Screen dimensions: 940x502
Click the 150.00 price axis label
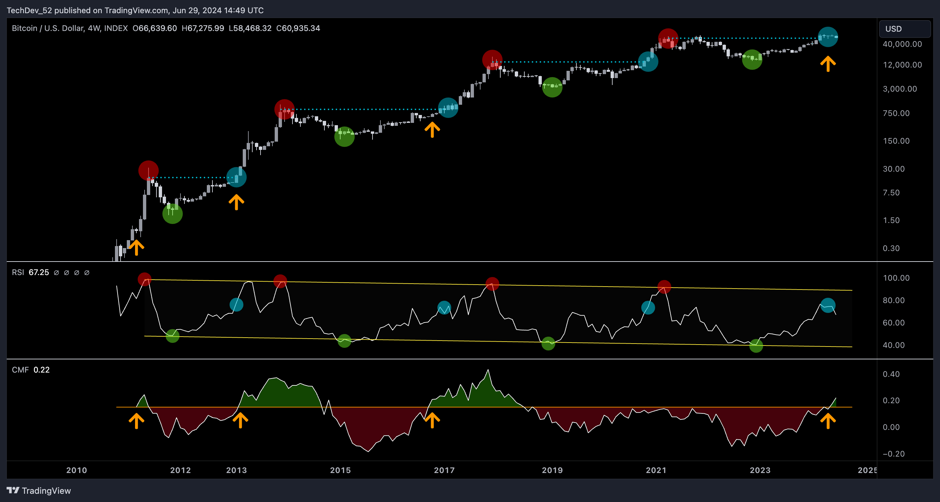pos(896,141)
